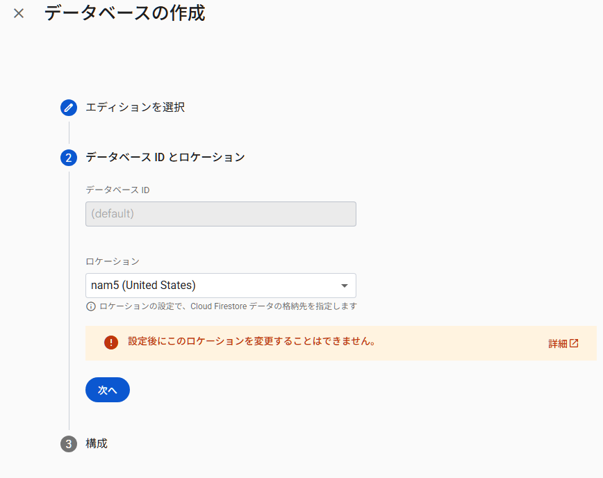This screenshot has width=603, height=478.
Task: Click the location dropdown arrow
Action: [x=344, y=286]
